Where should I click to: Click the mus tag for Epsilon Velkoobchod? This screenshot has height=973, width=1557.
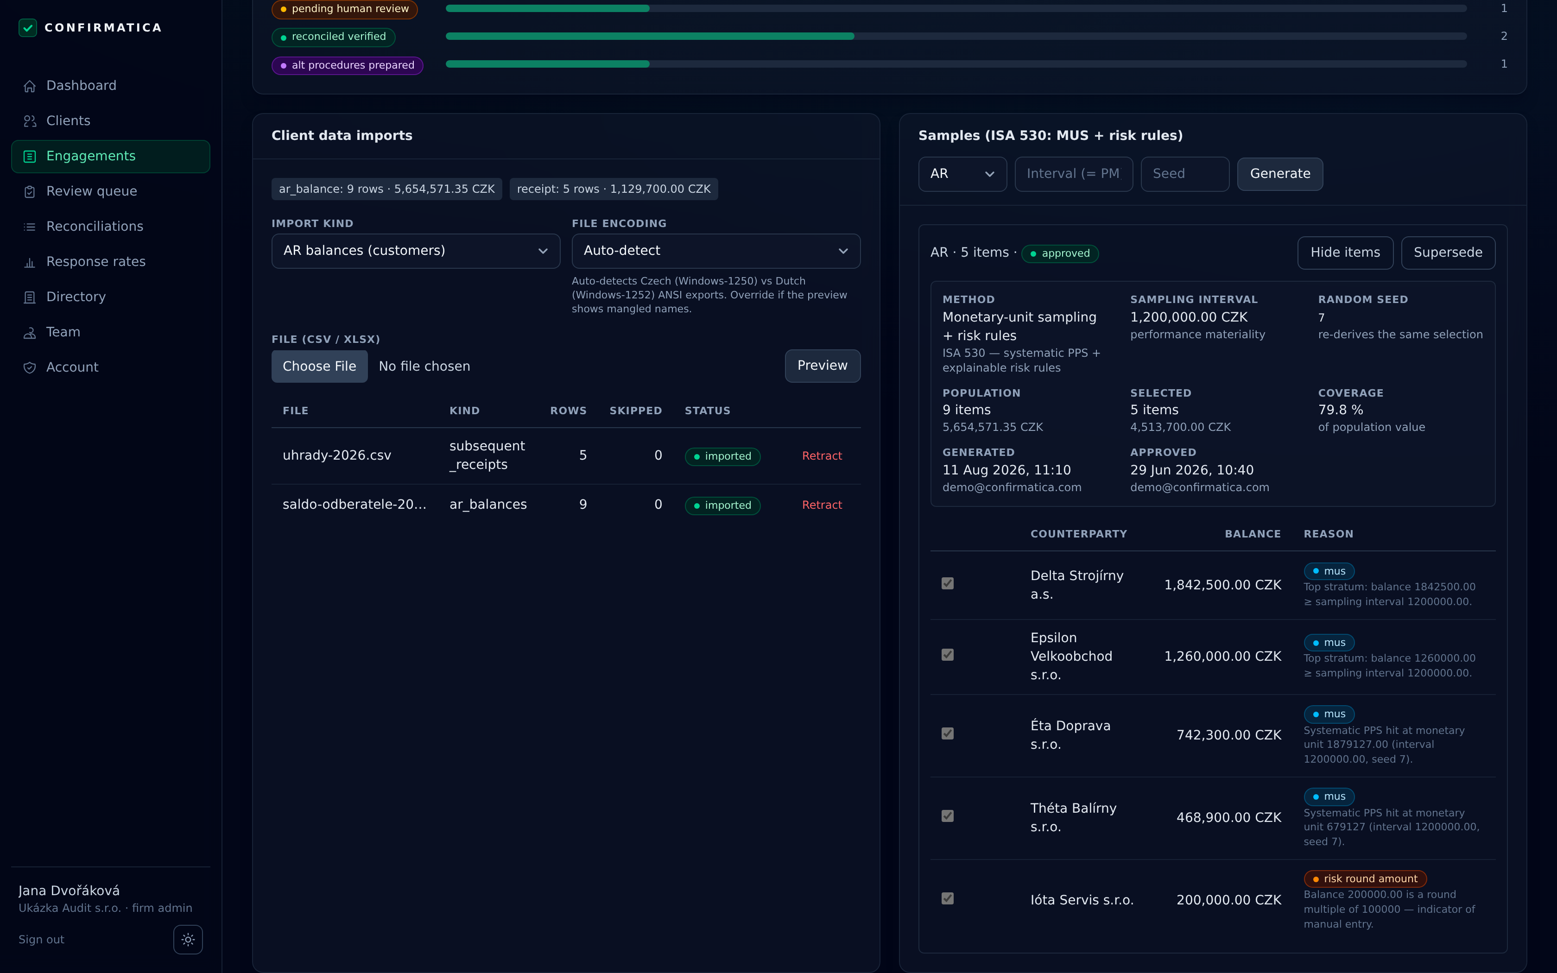pos(1329,643)
